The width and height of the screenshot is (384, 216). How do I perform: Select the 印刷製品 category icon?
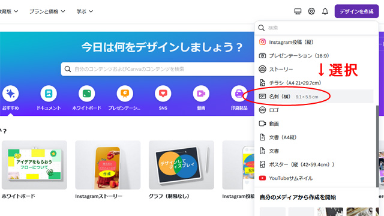239,94
